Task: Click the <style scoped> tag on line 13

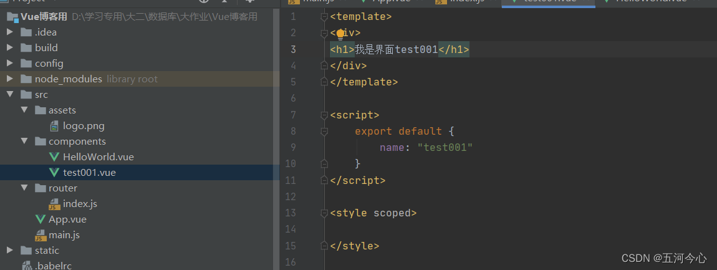Action: (x=373, y=213)
